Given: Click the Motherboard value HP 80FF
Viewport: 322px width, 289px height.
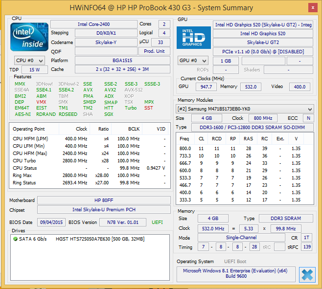Looking at the screenshot, I should click(104, 200).
